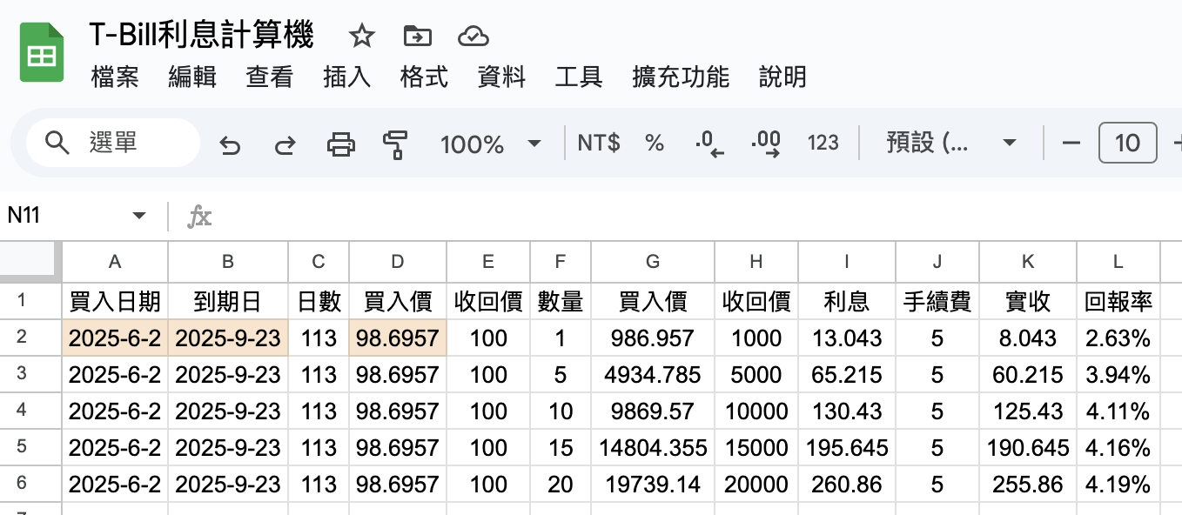
Task: Open the 編輯 menu
Action: click(191, 77)
